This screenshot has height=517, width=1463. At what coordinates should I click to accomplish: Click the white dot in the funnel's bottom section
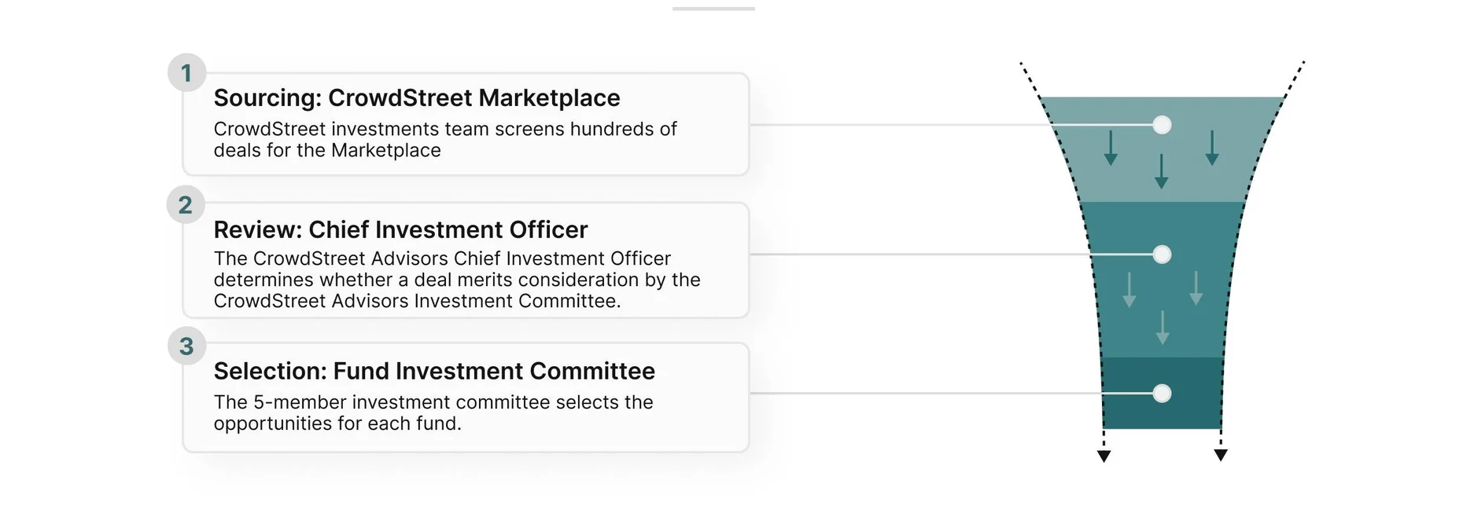tap(1162, 394)
